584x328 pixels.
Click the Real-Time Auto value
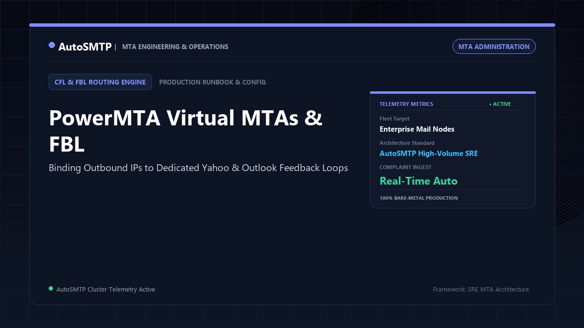click(419, 181)
